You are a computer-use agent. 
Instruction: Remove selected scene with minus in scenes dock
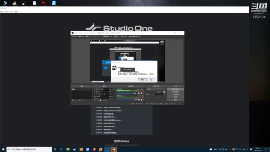75,100
